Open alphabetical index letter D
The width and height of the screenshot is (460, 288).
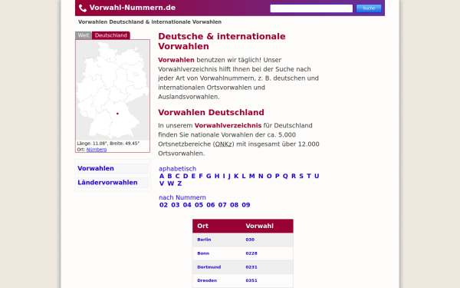coord(186,176)
